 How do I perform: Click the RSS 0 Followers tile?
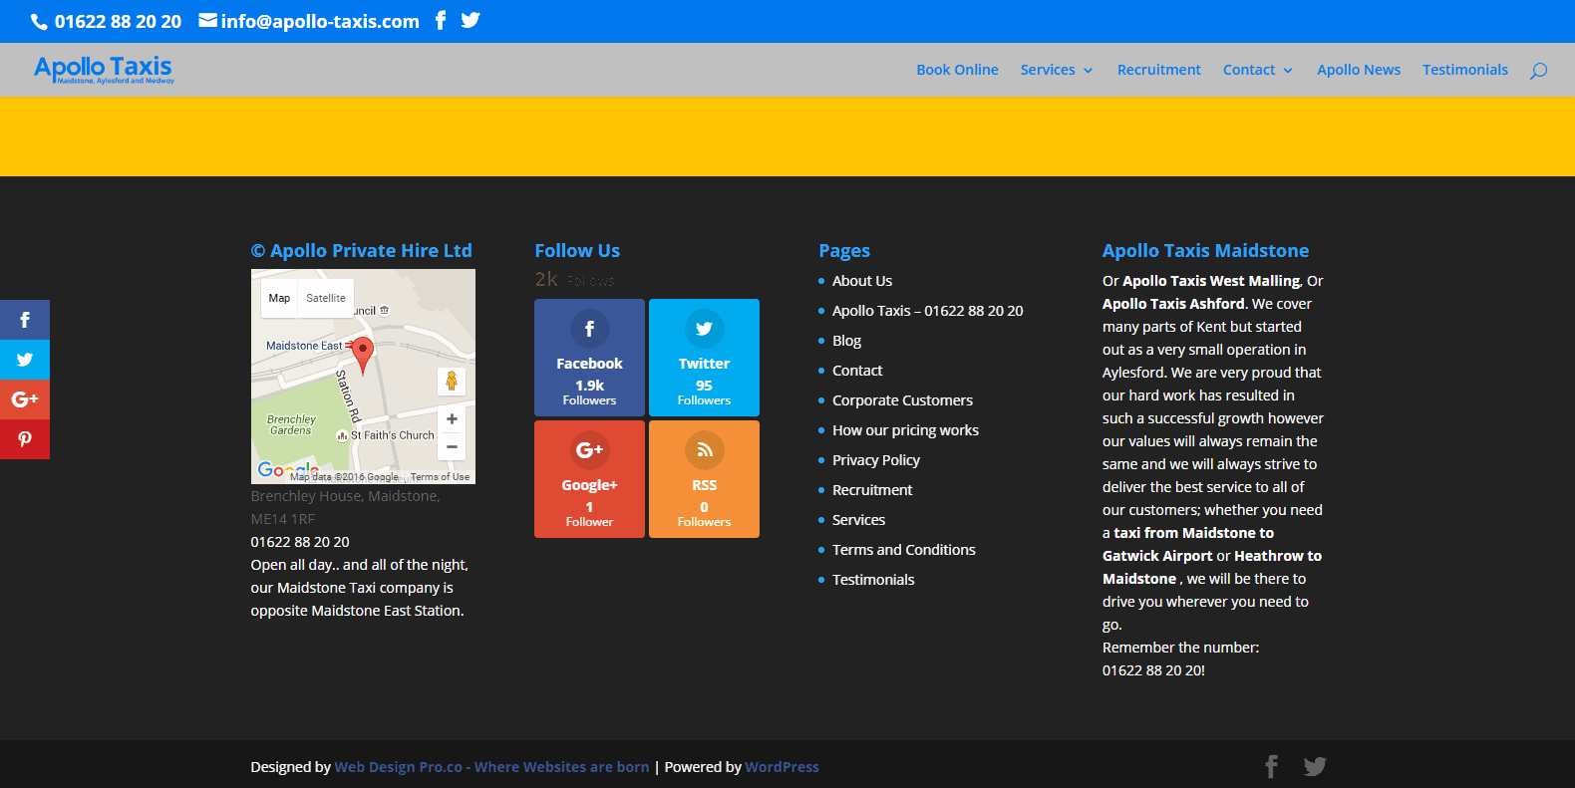point(704,479)
